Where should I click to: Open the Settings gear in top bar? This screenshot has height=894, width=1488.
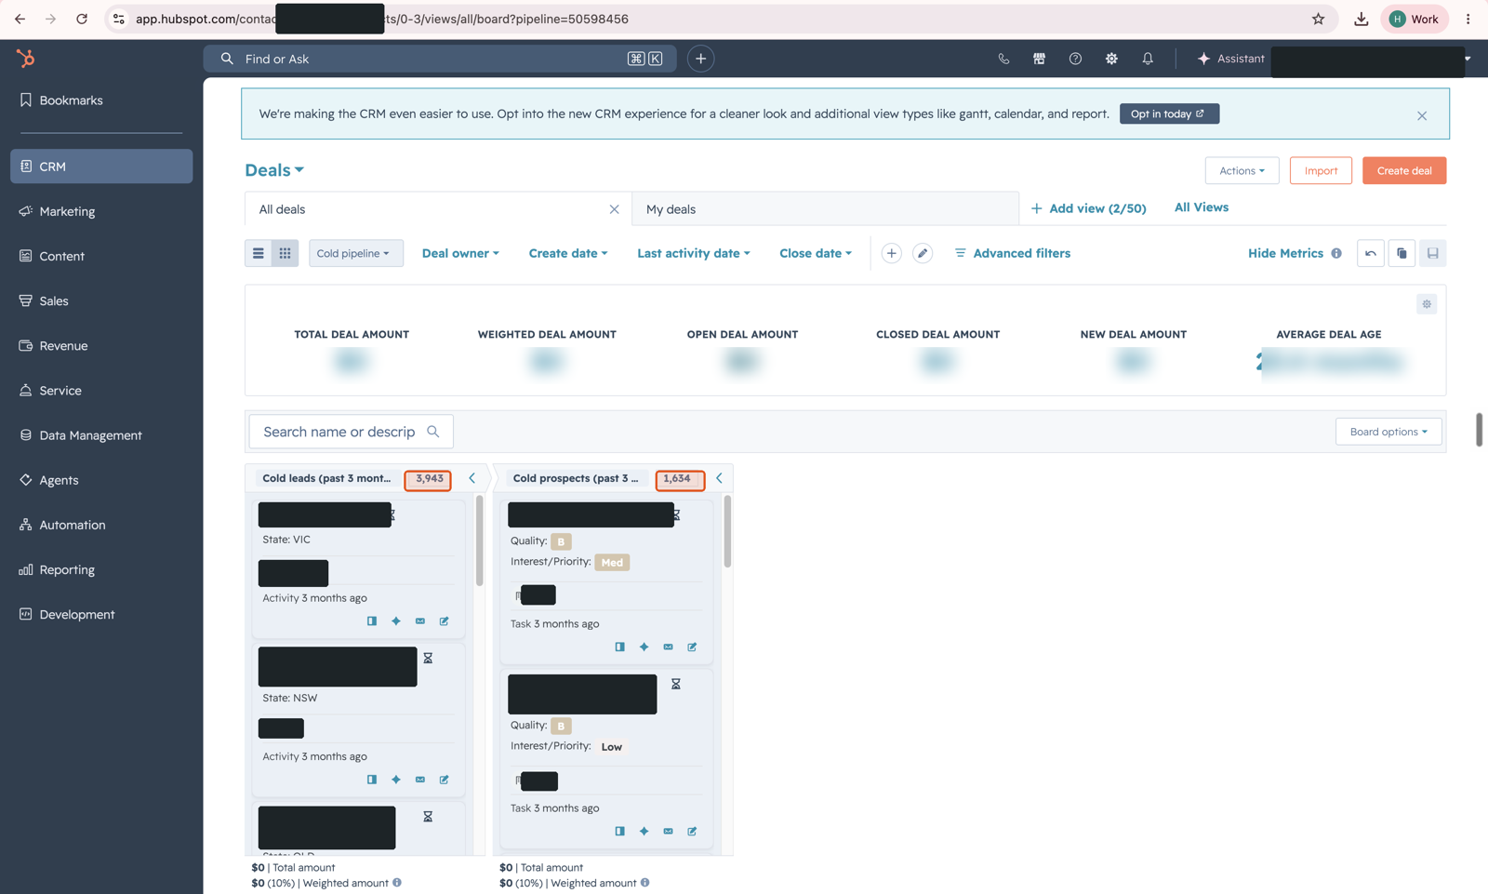(1111, 59)
